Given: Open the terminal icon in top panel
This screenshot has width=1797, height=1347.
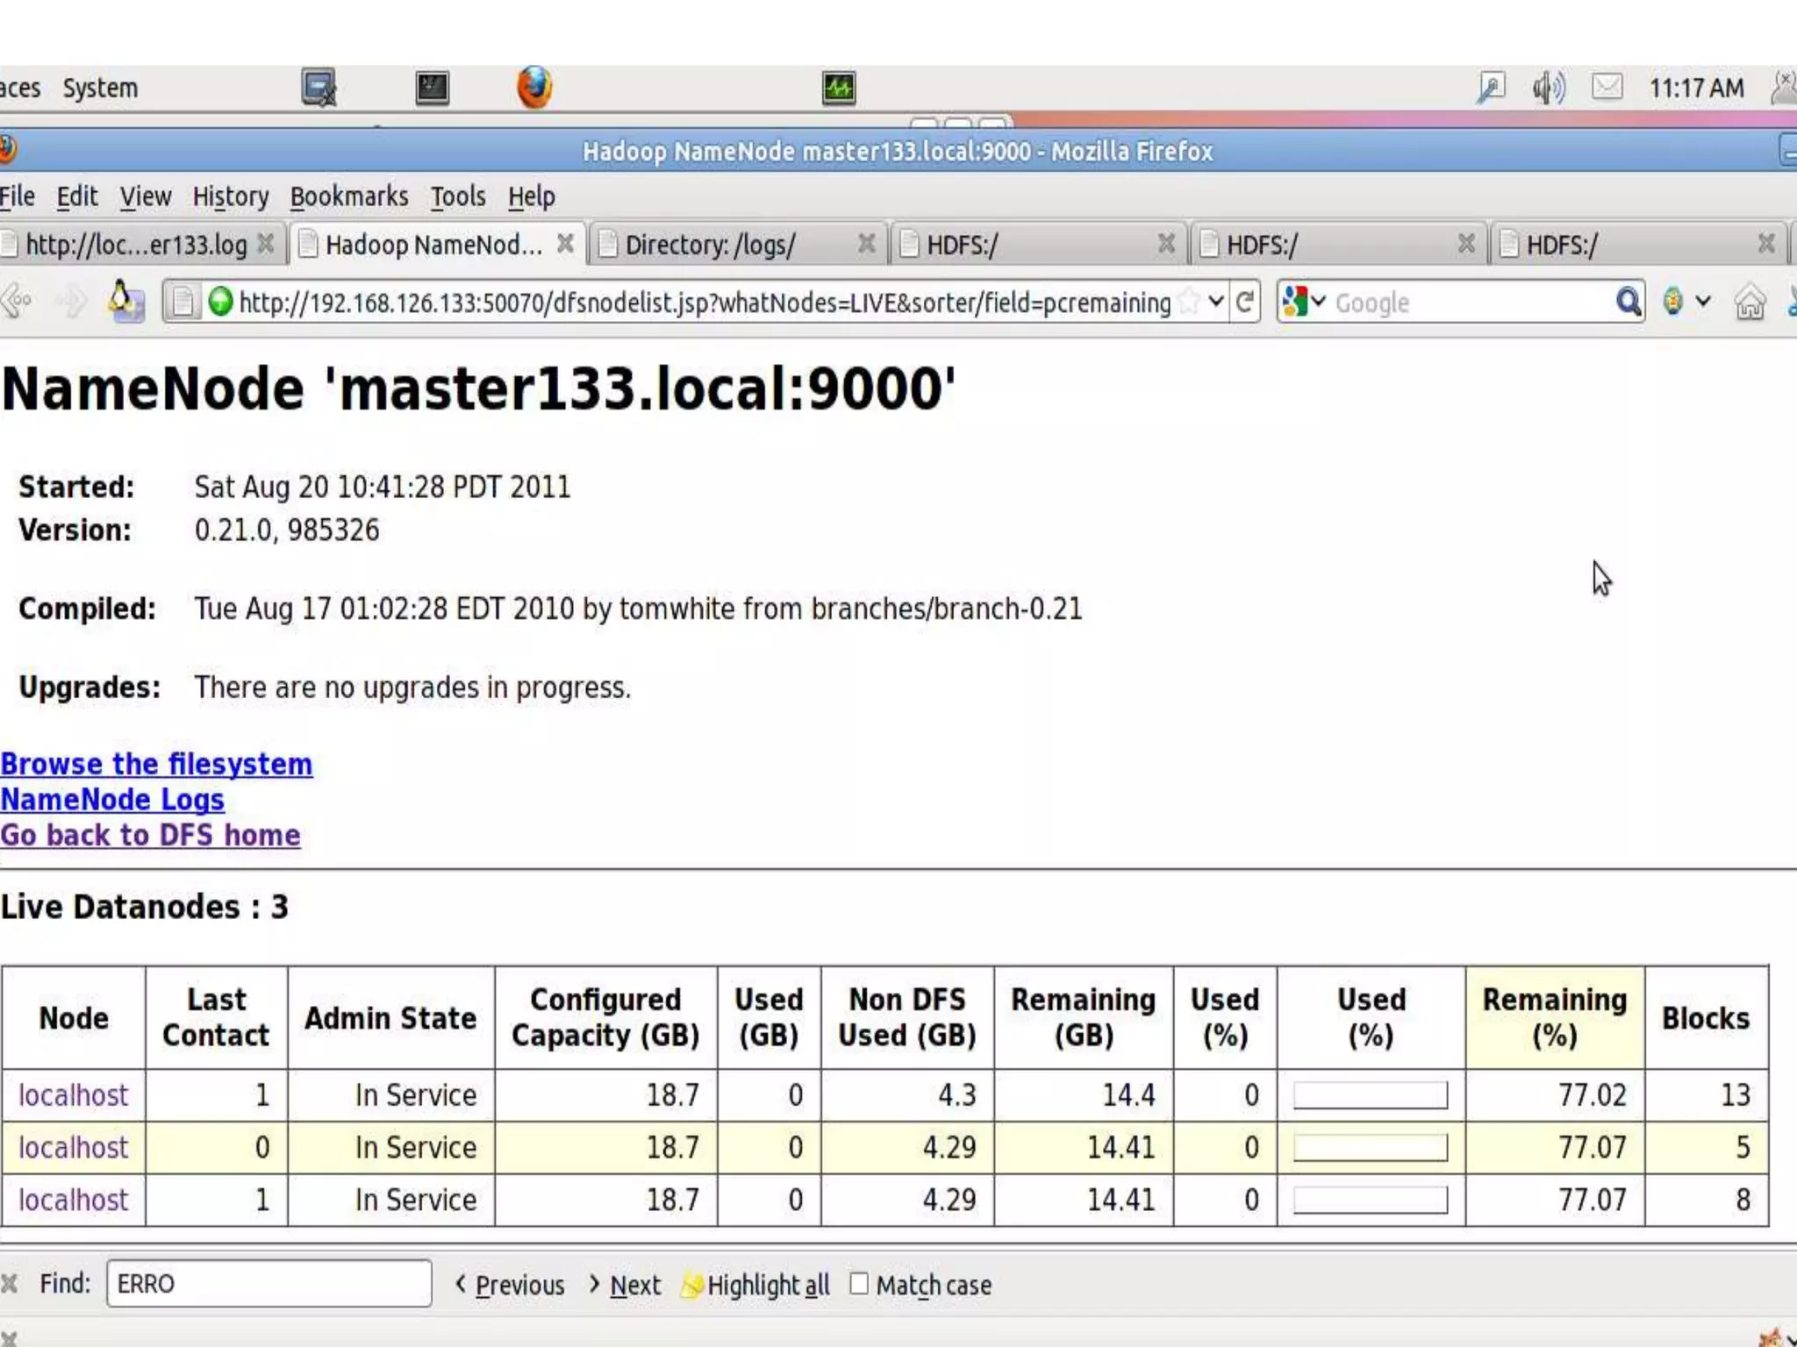Looking at the screenshot, I should click(x=432, y=88).
